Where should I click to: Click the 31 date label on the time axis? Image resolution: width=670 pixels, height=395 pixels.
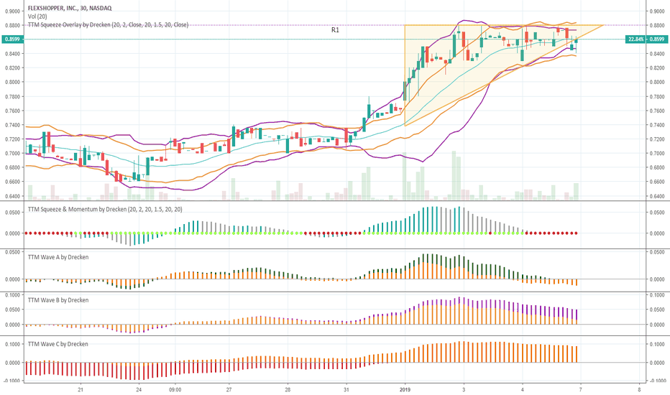[346, 389]
